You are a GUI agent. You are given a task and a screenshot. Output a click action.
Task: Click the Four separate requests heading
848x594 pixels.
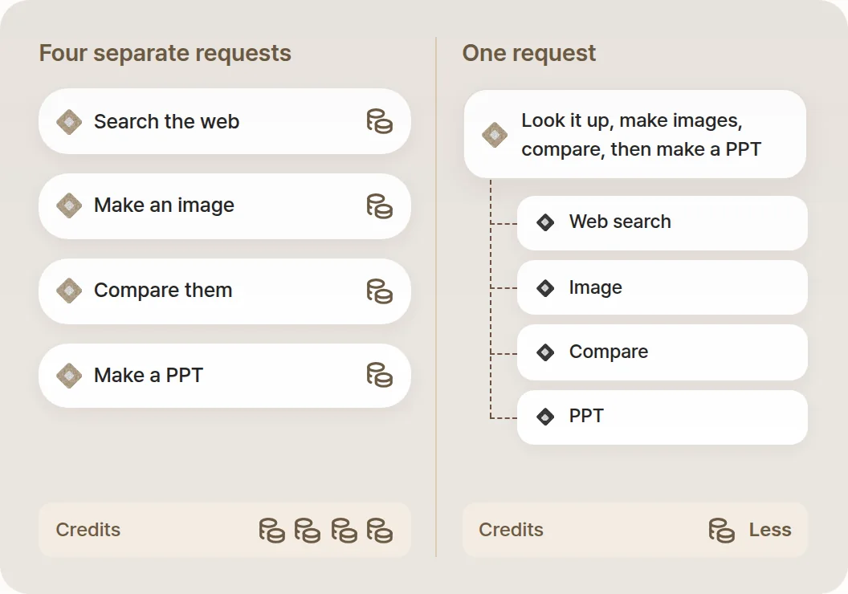click(165, 54)
